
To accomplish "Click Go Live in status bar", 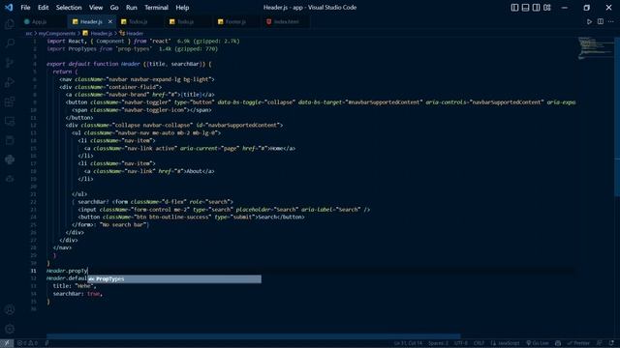I will pyautogui.click(x=537, y=343).
